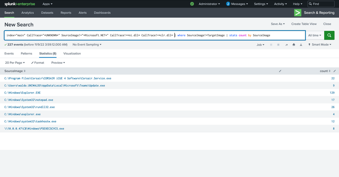The image size is (339, 177).
Task: Run the search with the green magnifier button
Action: coord(329,35)
